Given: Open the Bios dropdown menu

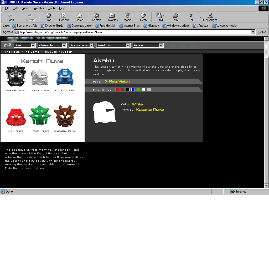Looking at the screenshot, I should click(25, 45).
